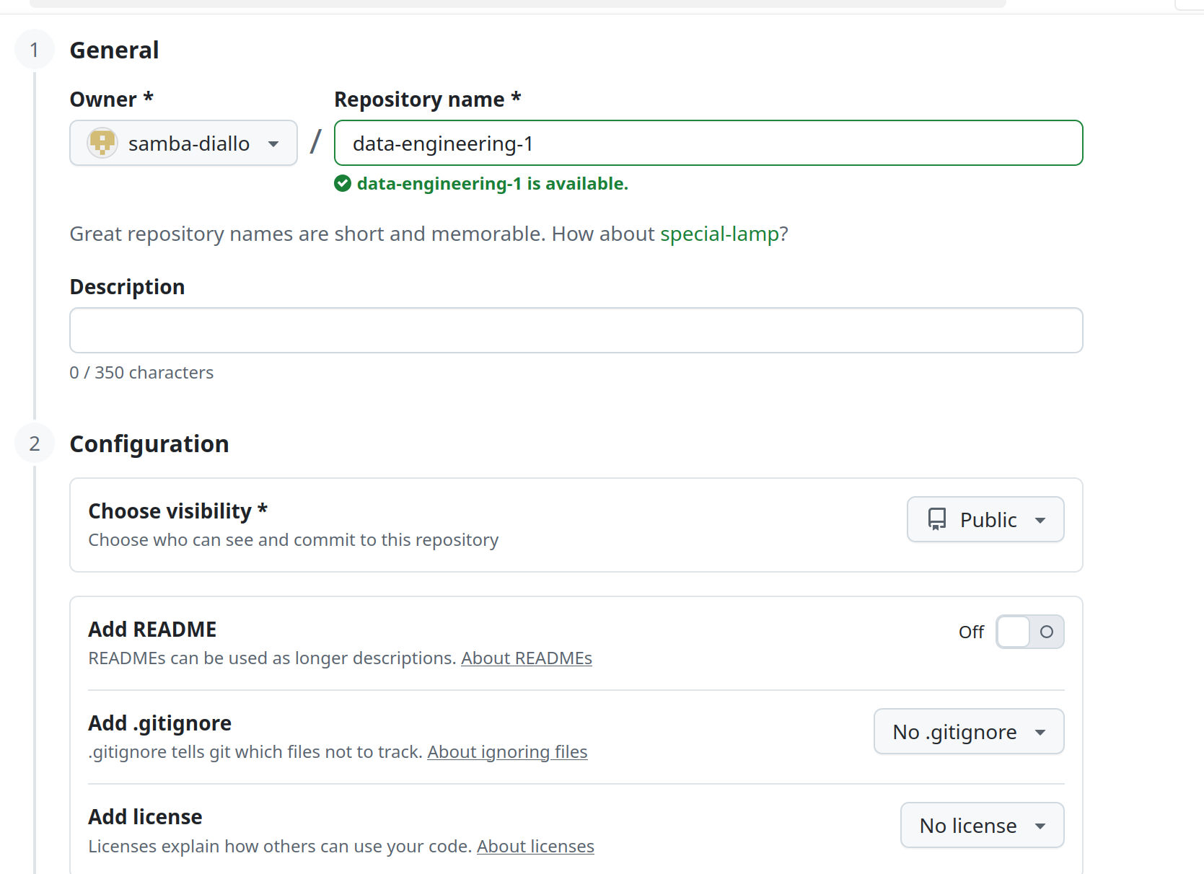This screenshot has width=1204, height=874.
Task: Click the chevron arrow on the Owner selector
Action: tap(273, 143)
